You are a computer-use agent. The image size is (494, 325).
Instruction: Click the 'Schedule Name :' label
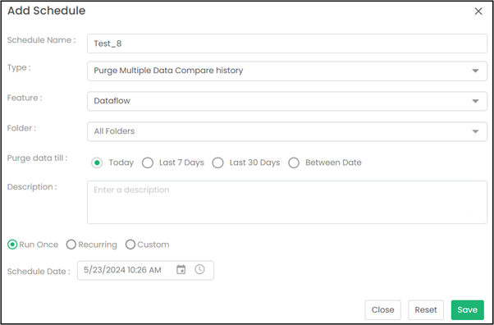click(41, 40)
